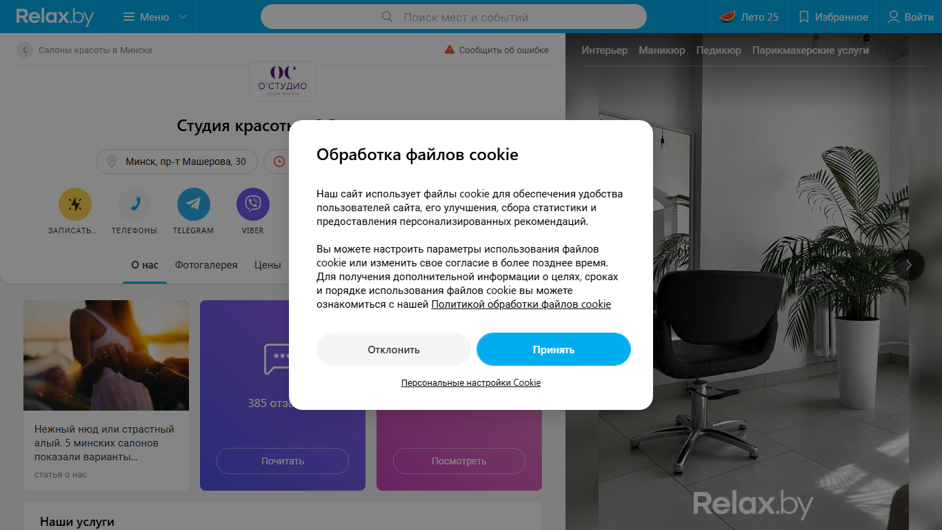Switch to the Фотогалерея tab
Screen dimensions: 942x530
point(206,265)
